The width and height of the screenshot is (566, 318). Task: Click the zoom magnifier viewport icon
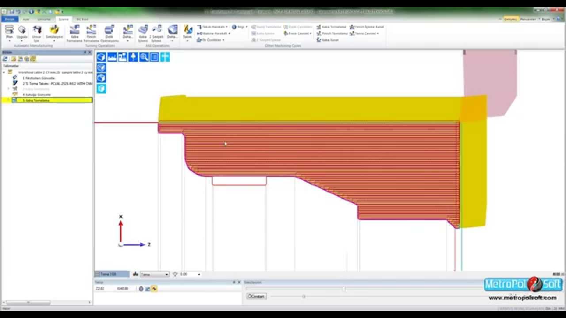click(x=144, y=57)
